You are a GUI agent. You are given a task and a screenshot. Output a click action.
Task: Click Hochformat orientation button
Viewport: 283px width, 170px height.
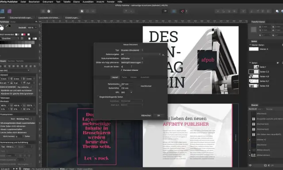(146, 86)
